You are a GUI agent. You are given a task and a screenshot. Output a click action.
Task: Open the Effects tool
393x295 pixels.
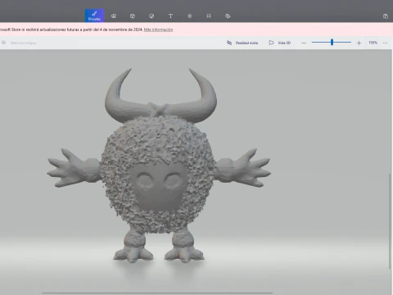[190, 16]
